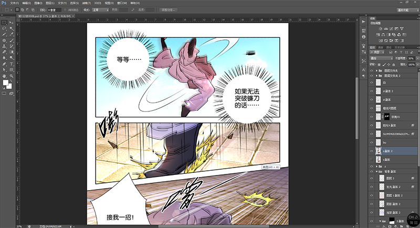The height and width of the screenshot is (228, 420).
Task: Open the workspace switcher dropdown
Action: [408, 10]
